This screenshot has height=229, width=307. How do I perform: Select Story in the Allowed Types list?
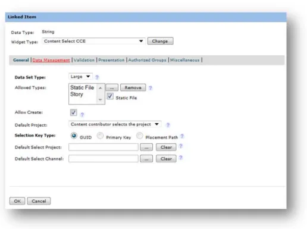coord(77,94)
